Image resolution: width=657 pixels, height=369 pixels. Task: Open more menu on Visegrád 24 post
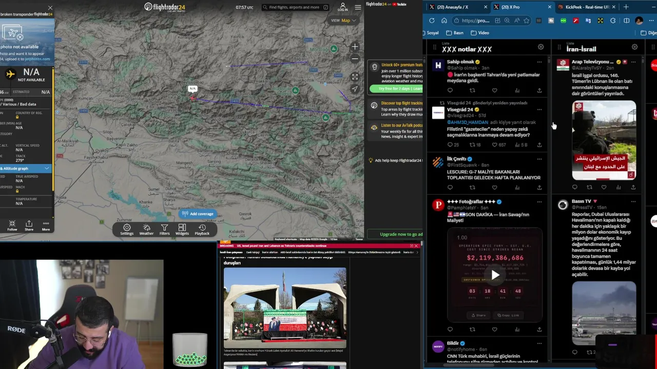point(539,110)
